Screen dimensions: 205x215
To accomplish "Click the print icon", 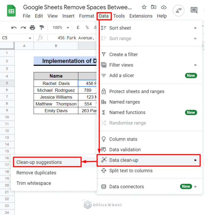I will (32, 27).
